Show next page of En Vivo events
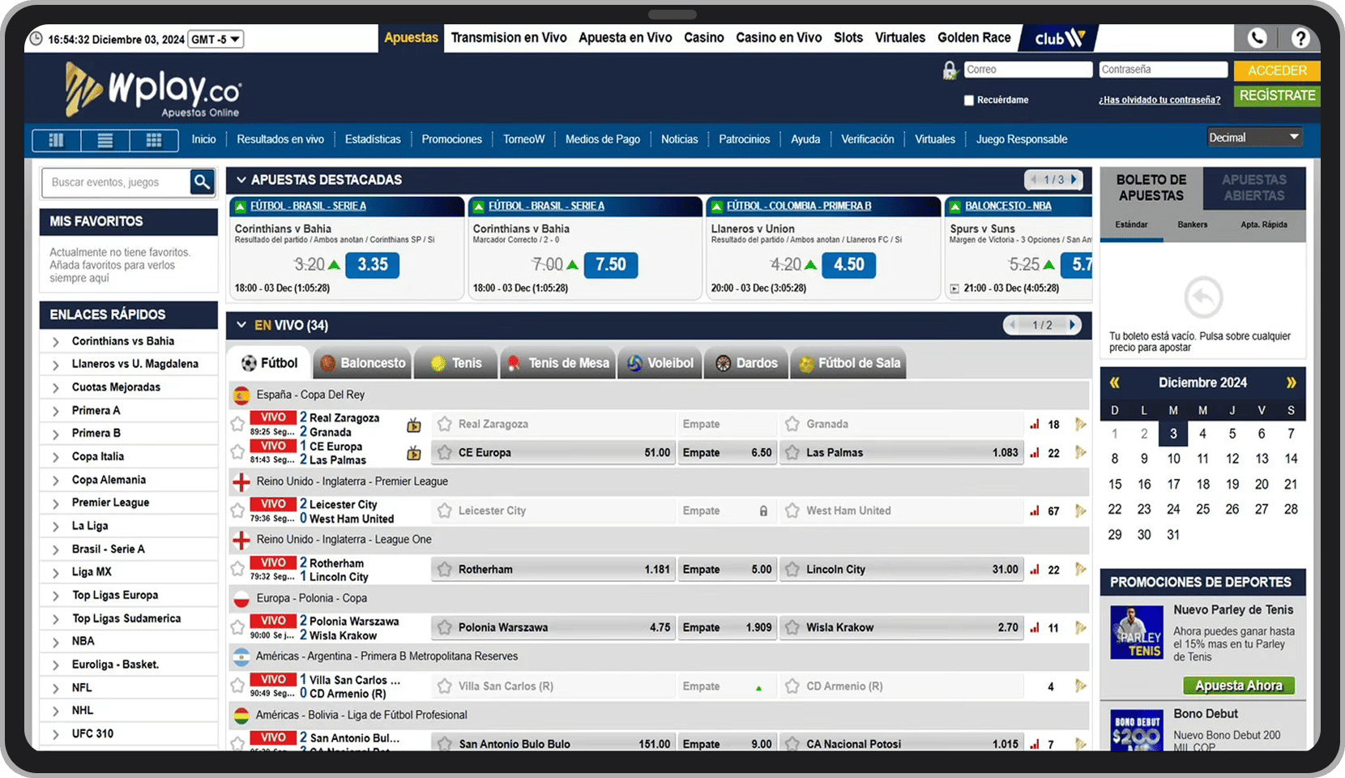This screenshot has width=1345, height=778. click(x=1072, y=325)
